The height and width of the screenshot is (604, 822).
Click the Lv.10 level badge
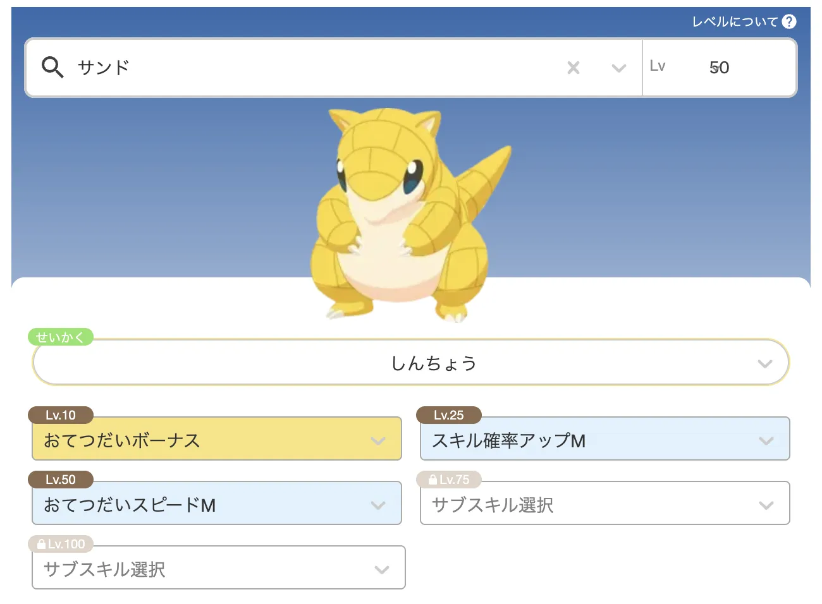(x=61, y=415)
